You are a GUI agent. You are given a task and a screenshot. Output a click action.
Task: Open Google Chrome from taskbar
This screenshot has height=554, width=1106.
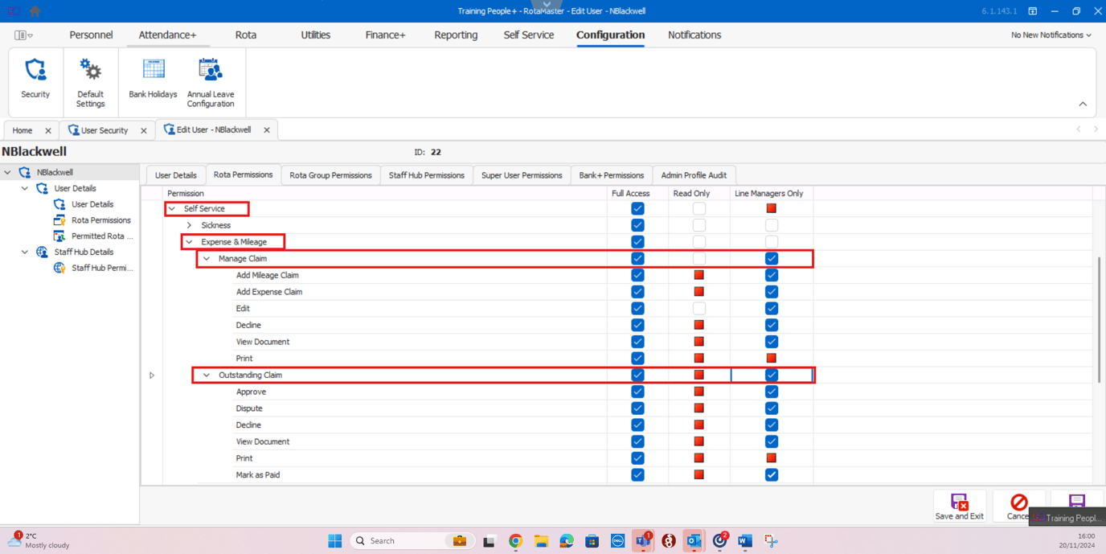coord(515,541)
